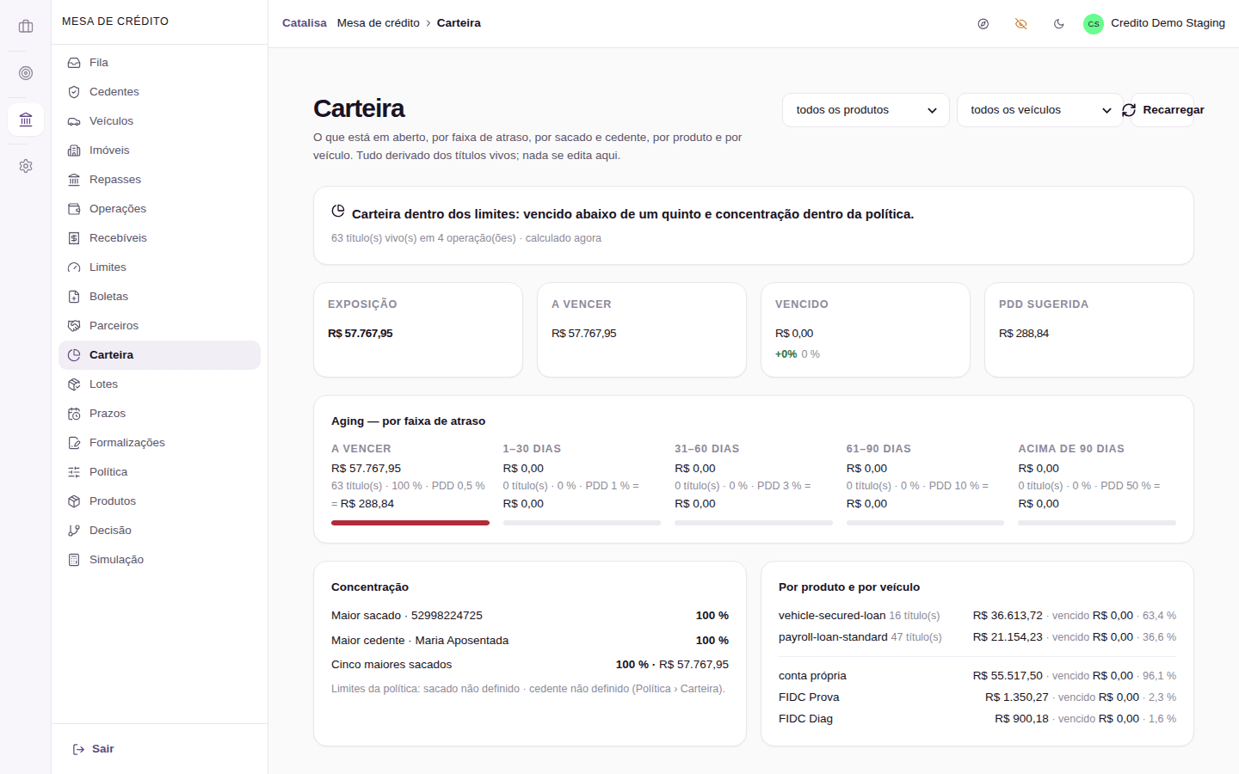
Task: Go to Simulação in the sidebar
Action: [159, 560]
